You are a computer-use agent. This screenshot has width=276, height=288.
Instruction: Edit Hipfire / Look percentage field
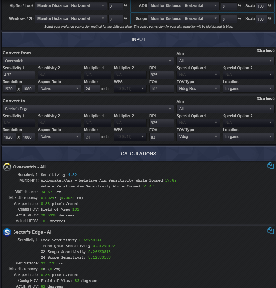point(116,6)
